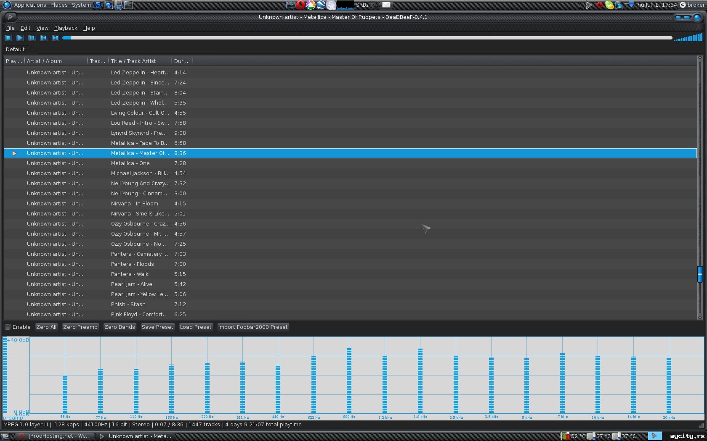707x441 pixels.
Task: Skip to the next track
Action: pos(55,38)
